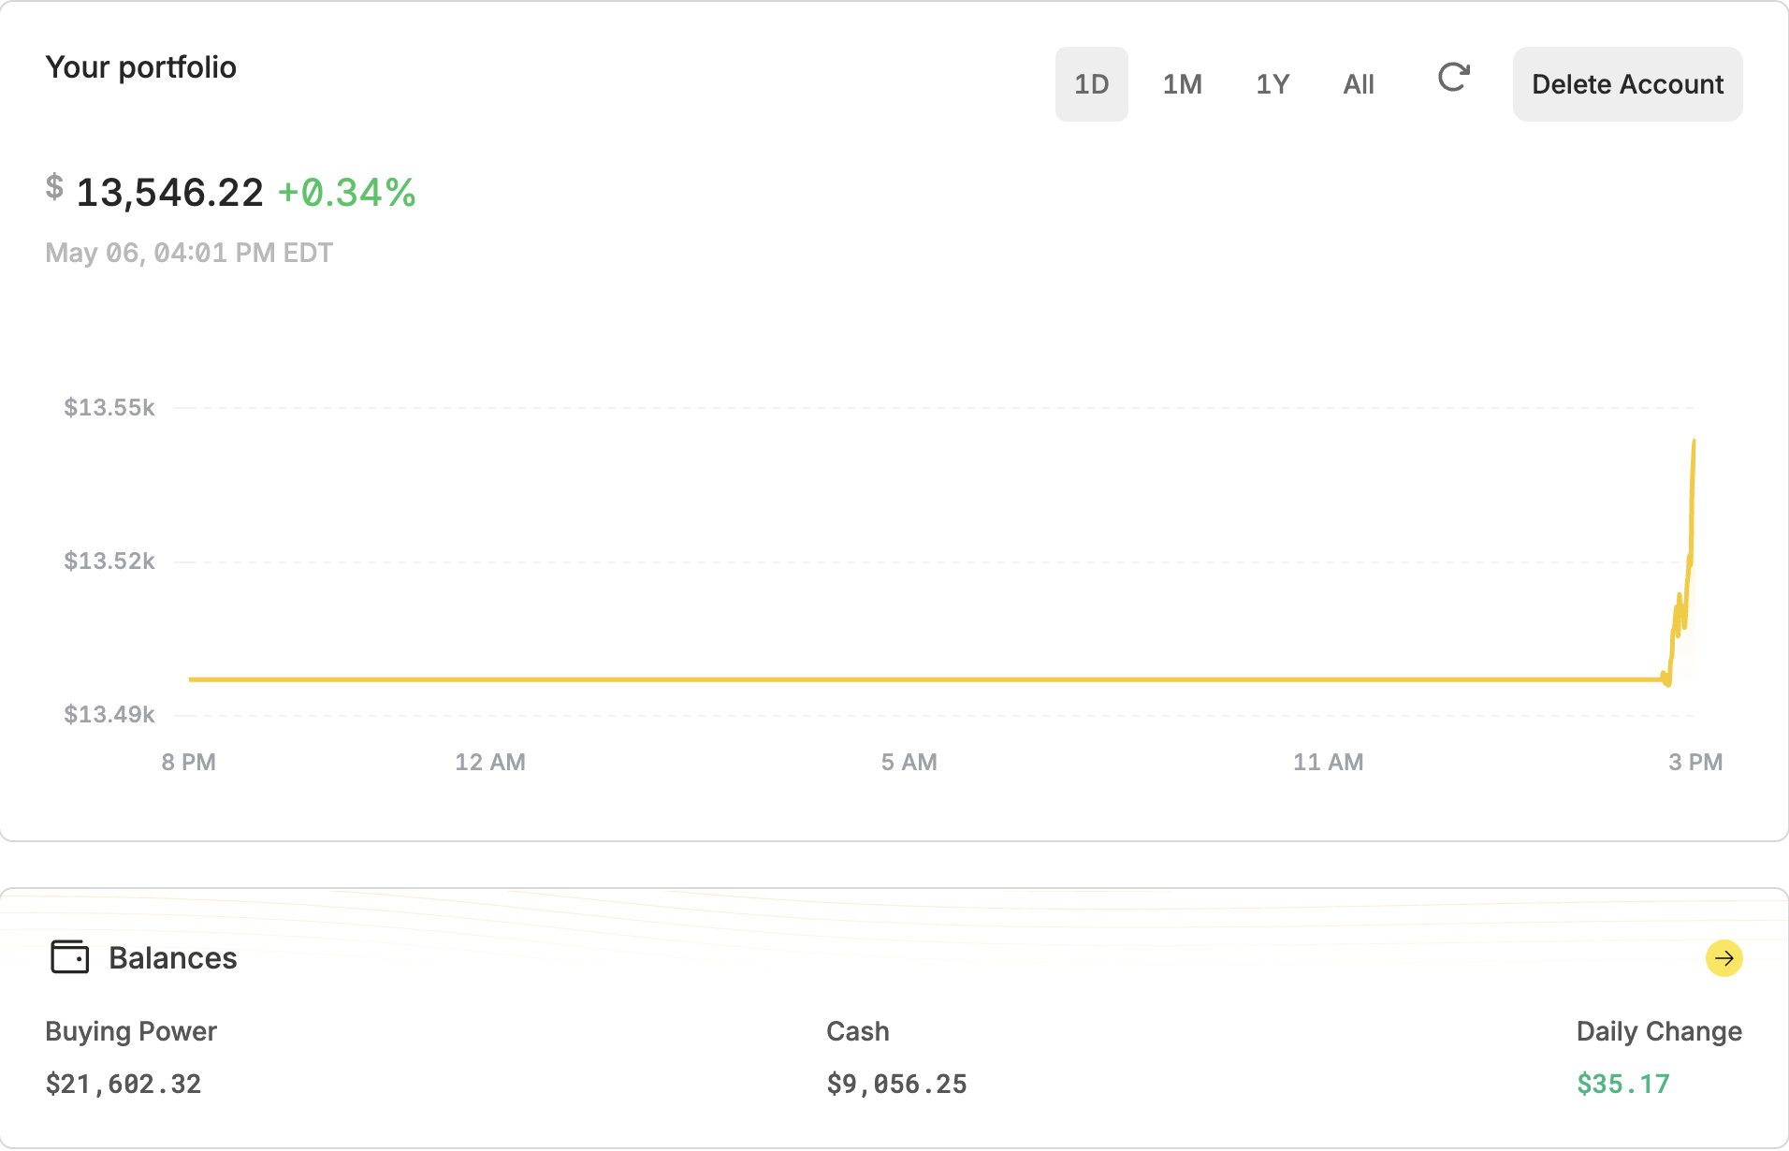
Task: Click the Buying Power label
Action: click(131, 1031)
